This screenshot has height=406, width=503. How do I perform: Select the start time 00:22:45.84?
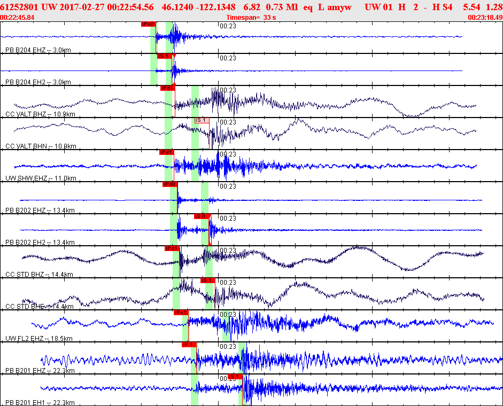[17, 17]
